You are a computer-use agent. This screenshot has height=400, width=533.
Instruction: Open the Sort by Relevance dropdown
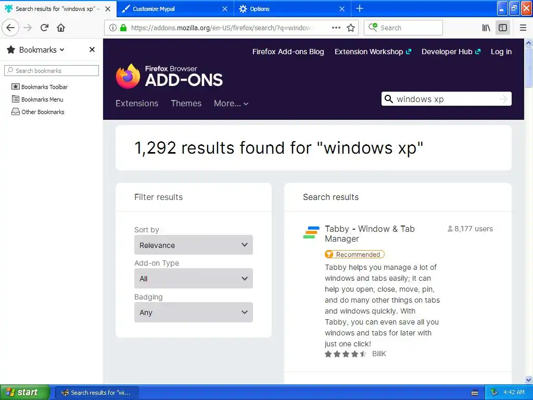pyautogui.click(x=194, y=245)
